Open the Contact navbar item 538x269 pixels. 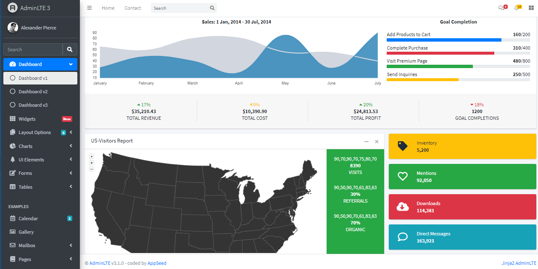point(133,8)
